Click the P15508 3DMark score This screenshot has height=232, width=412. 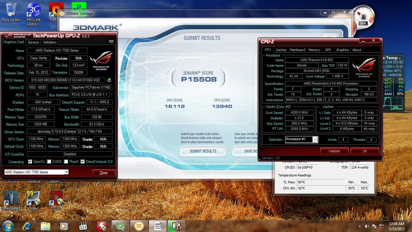[199, 79]
